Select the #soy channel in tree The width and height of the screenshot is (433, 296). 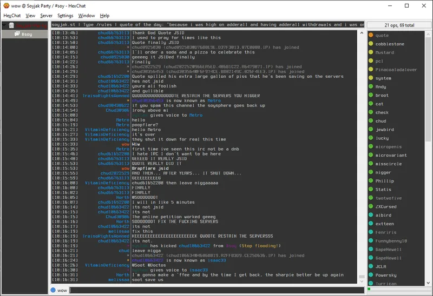tap(24, 34)
